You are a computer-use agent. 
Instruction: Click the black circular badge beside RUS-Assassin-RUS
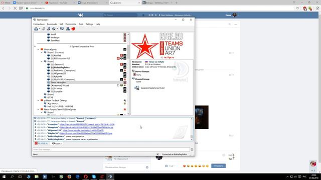click(x=121, y=58)
